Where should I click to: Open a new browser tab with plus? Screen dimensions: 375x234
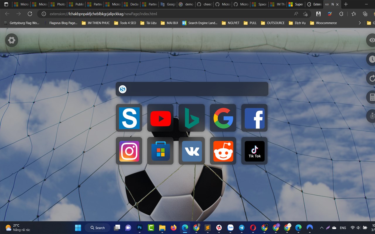tap(346, 4)
